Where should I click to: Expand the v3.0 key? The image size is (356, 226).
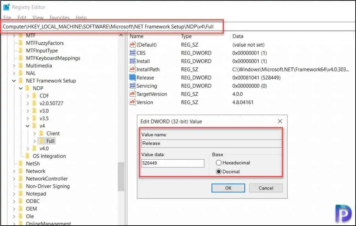tap(28, 111)
